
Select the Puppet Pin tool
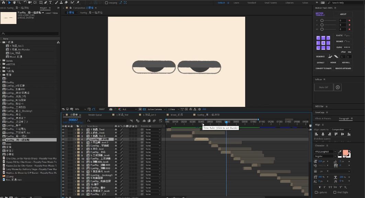click(x=78, y=2)
